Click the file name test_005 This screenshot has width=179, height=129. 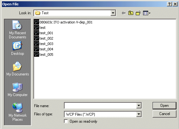pyautogui.click(x=46, y=55)
